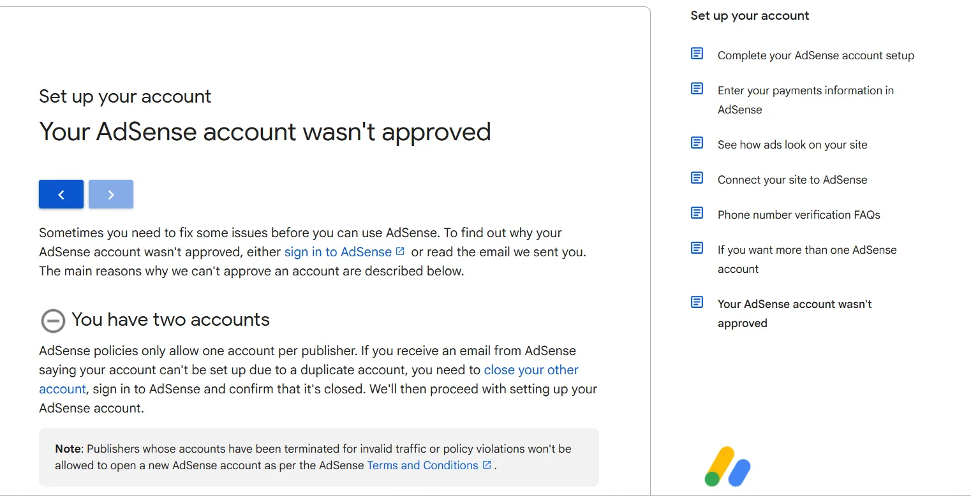The height and width of the screenshot is (496, 971).
Task: Click the document icon beside Your AdSense account wasn't approved
Action: pyautogui.click(x=697, y=302)
